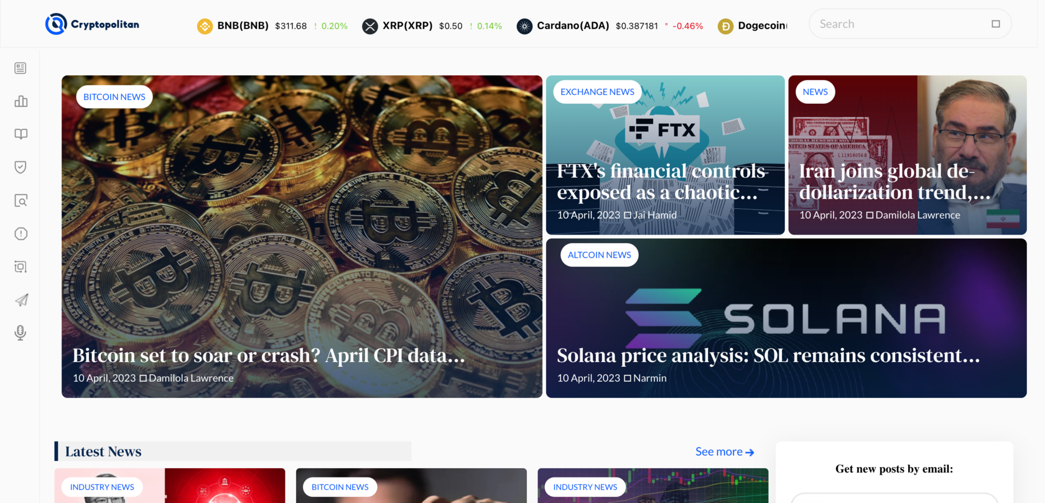This screenshot has height=503, width=1045.
Task: Open the ALTCOIN NEWS category tag
Action: click(599, 255)
